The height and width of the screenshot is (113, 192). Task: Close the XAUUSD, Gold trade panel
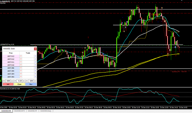[x=35, y=49]
